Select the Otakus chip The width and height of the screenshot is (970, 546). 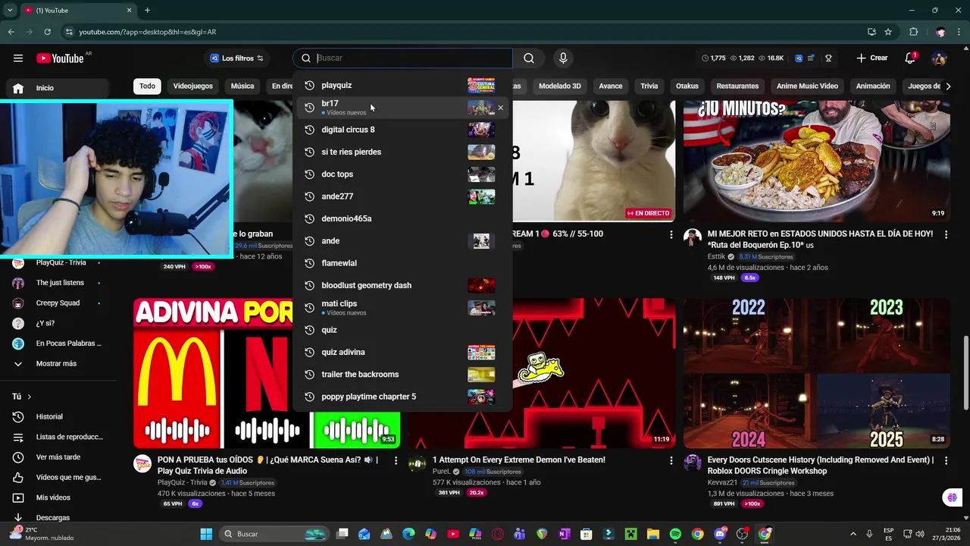(x=687, y=86)
